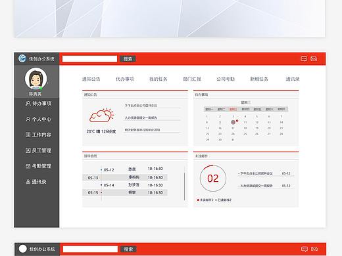The image size is (342, 256).
Task: Select the 05-14 孙梦洁 schedule row
Action: point(125,185)
